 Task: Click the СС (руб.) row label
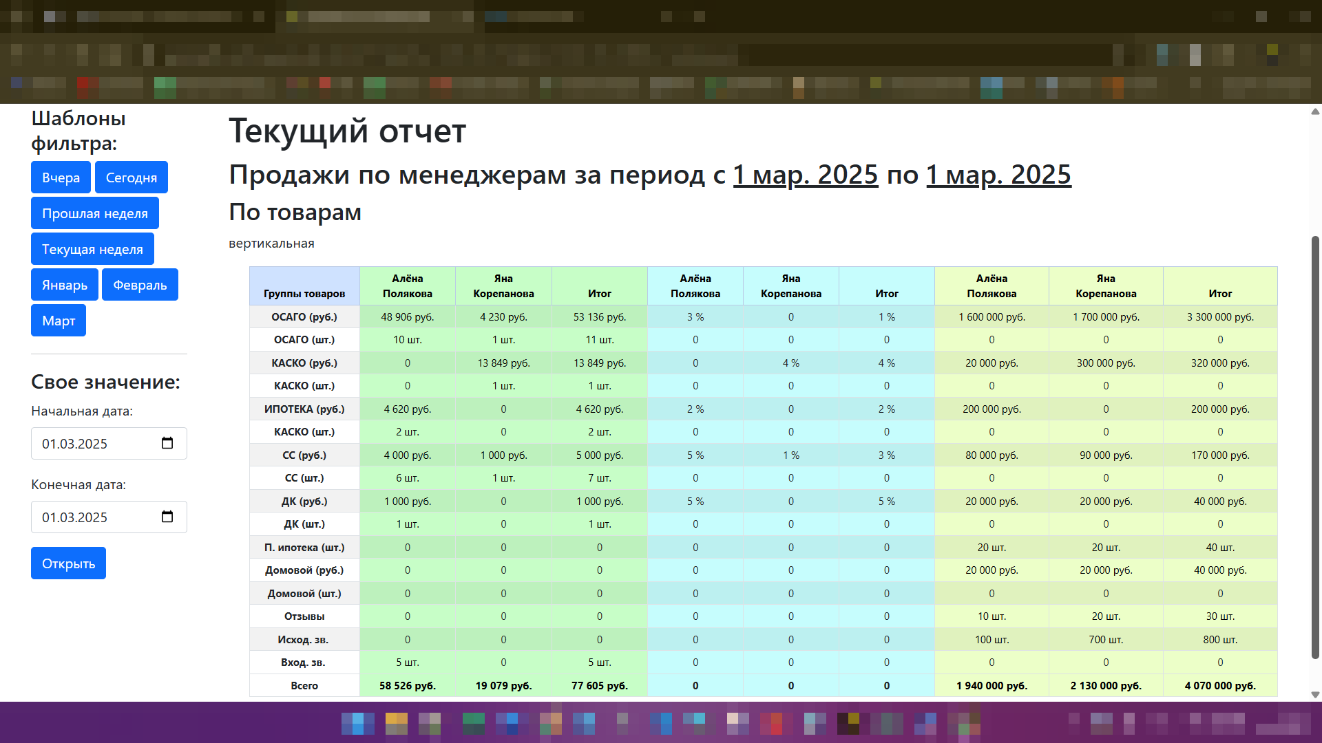pyautogui.click(x=304, y=455)
